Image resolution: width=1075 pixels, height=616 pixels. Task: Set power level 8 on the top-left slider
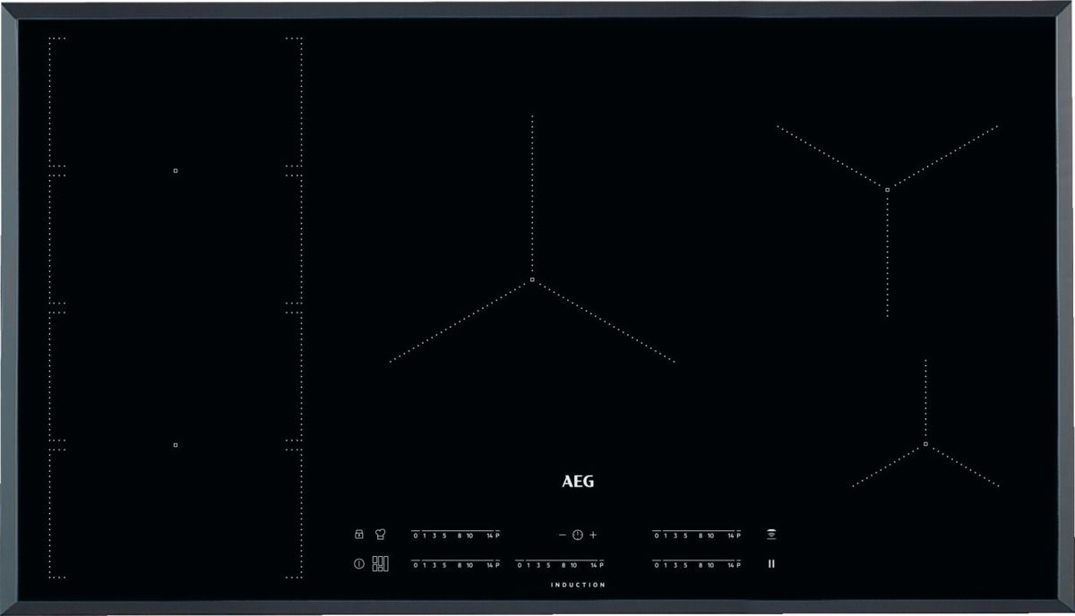coord(459,535)
